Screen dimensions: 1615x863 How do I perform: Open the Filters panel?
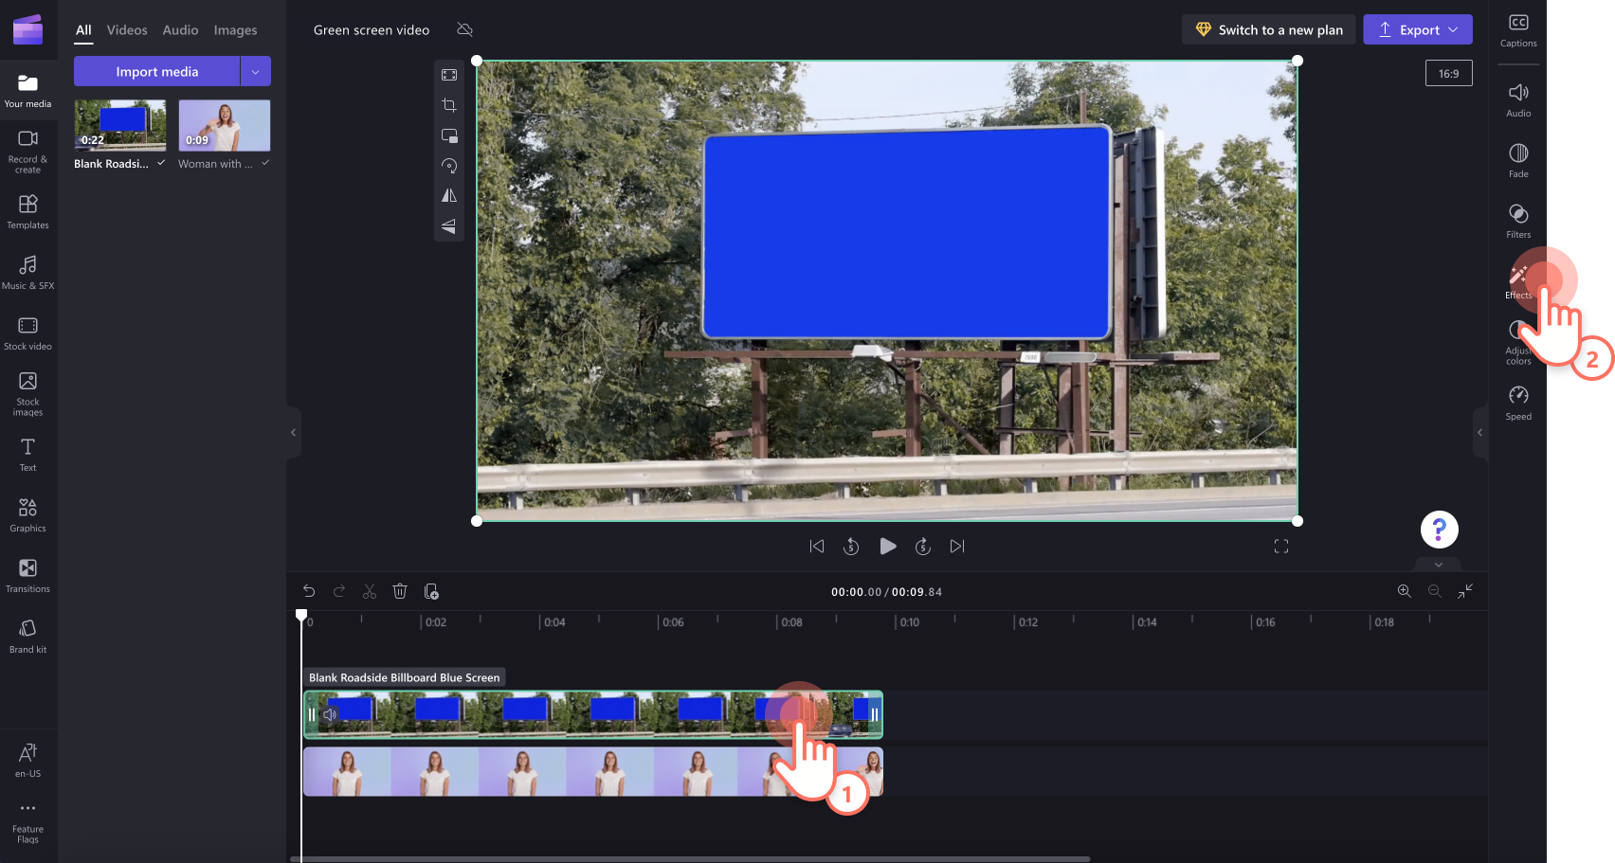[x=1517, y=219]
